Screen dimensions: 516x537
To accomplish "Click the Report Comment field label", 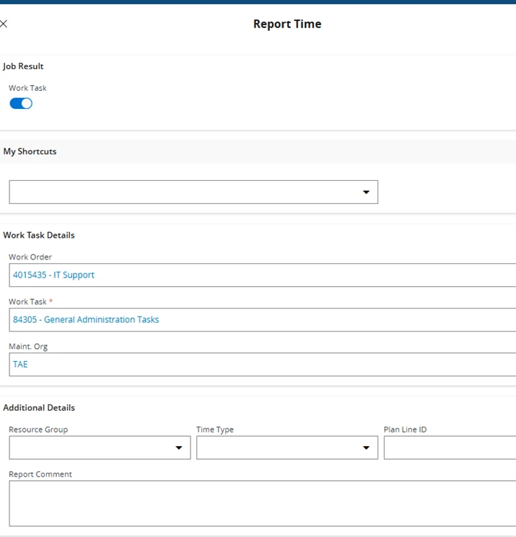I will click(40, 474).
